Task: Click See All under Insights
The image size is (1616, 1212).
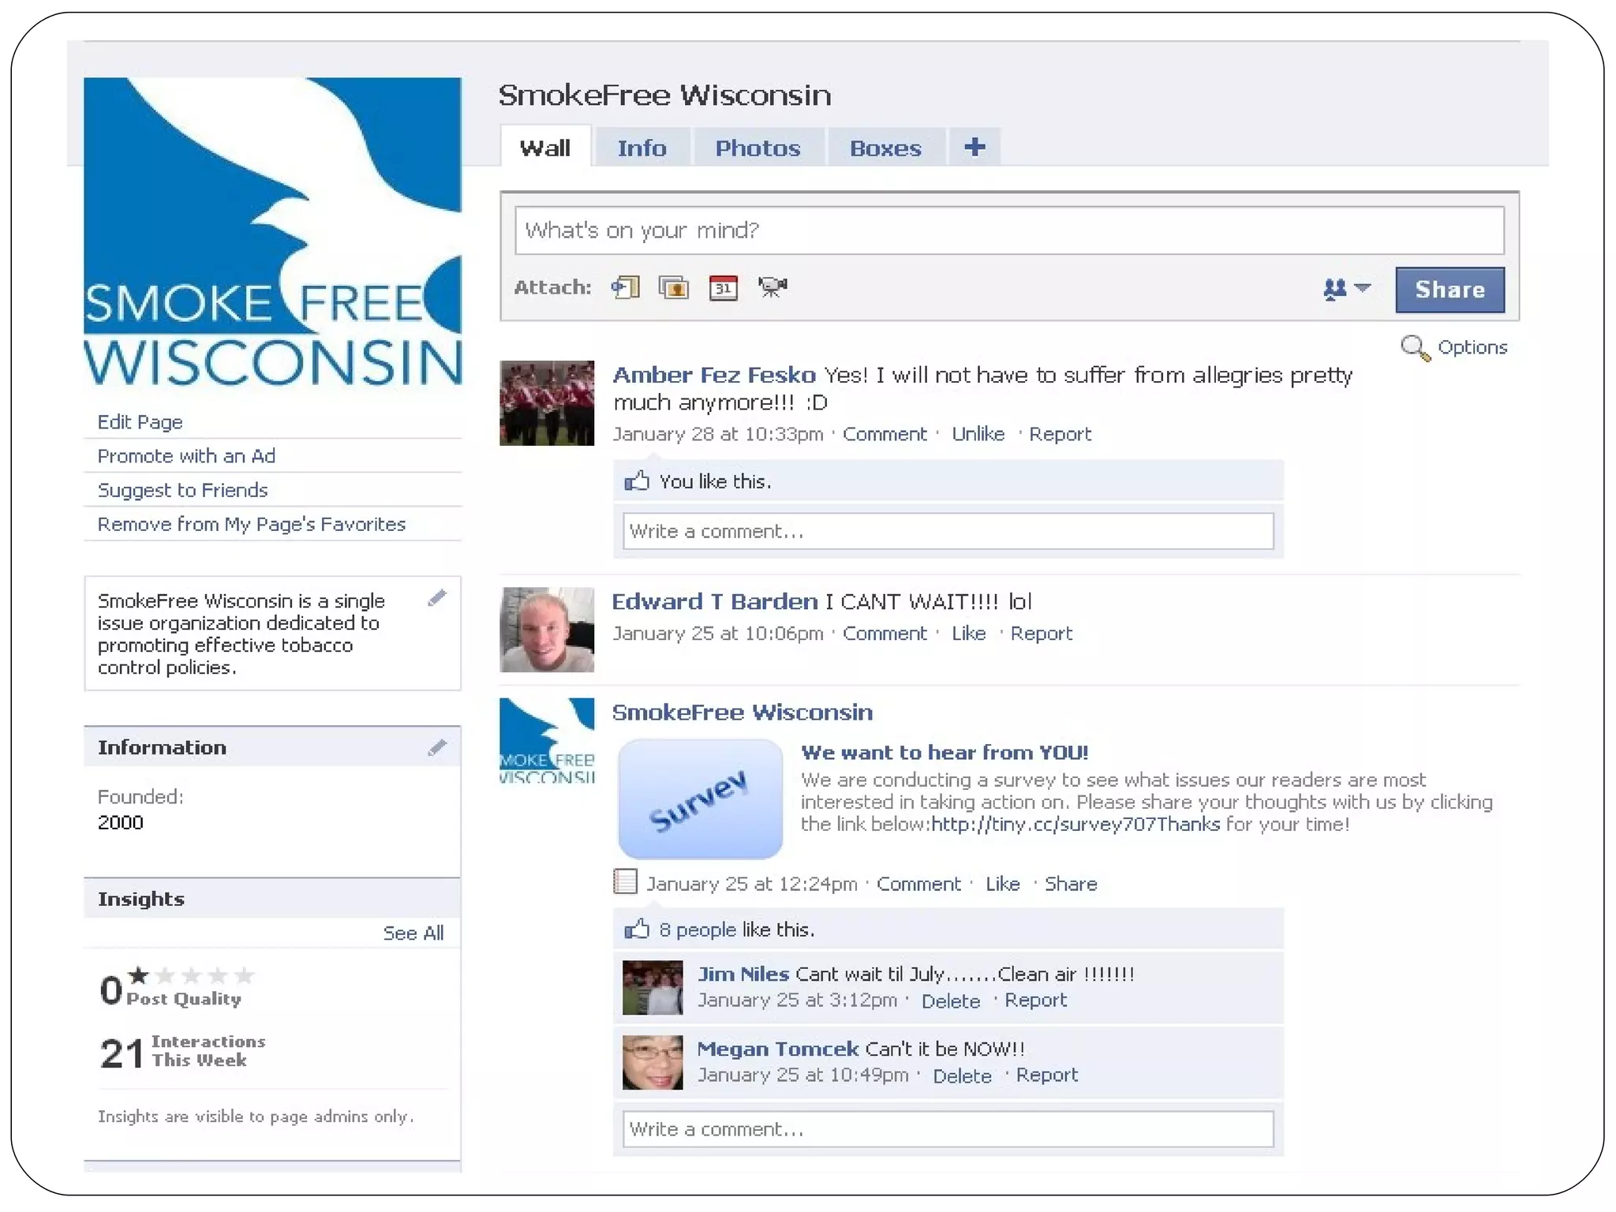Action: (413, 933)
